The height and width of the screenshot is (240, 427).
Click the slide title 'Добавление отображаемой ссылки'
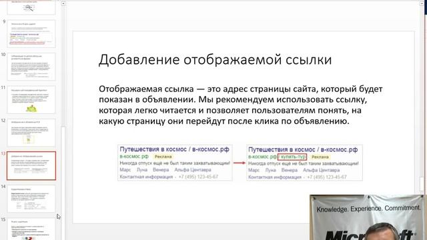215,59
